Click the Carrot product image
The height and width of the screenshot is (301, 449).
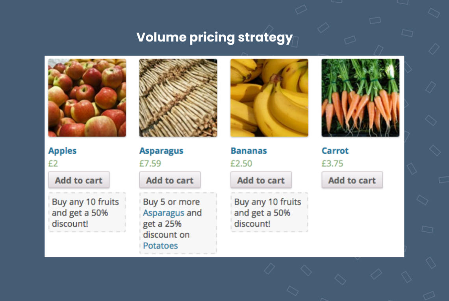pos(360,97)
